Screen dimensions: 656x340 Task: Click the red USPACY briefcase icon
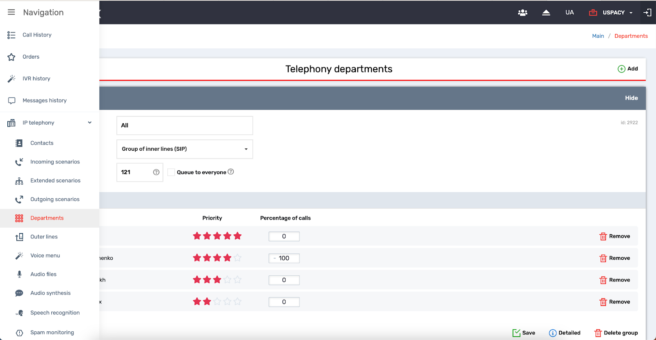(x=593, y=13)
